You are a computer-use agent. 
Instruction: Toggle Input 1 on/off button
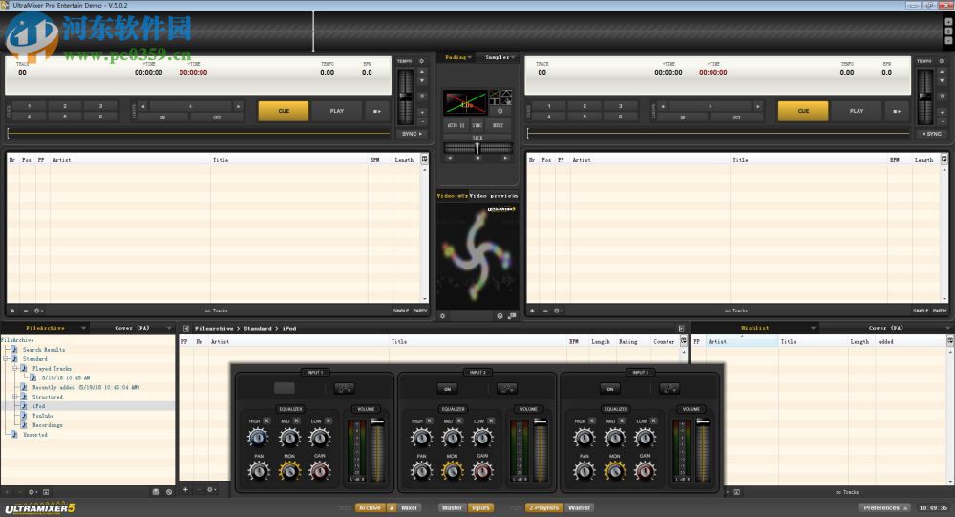[285, 388]
